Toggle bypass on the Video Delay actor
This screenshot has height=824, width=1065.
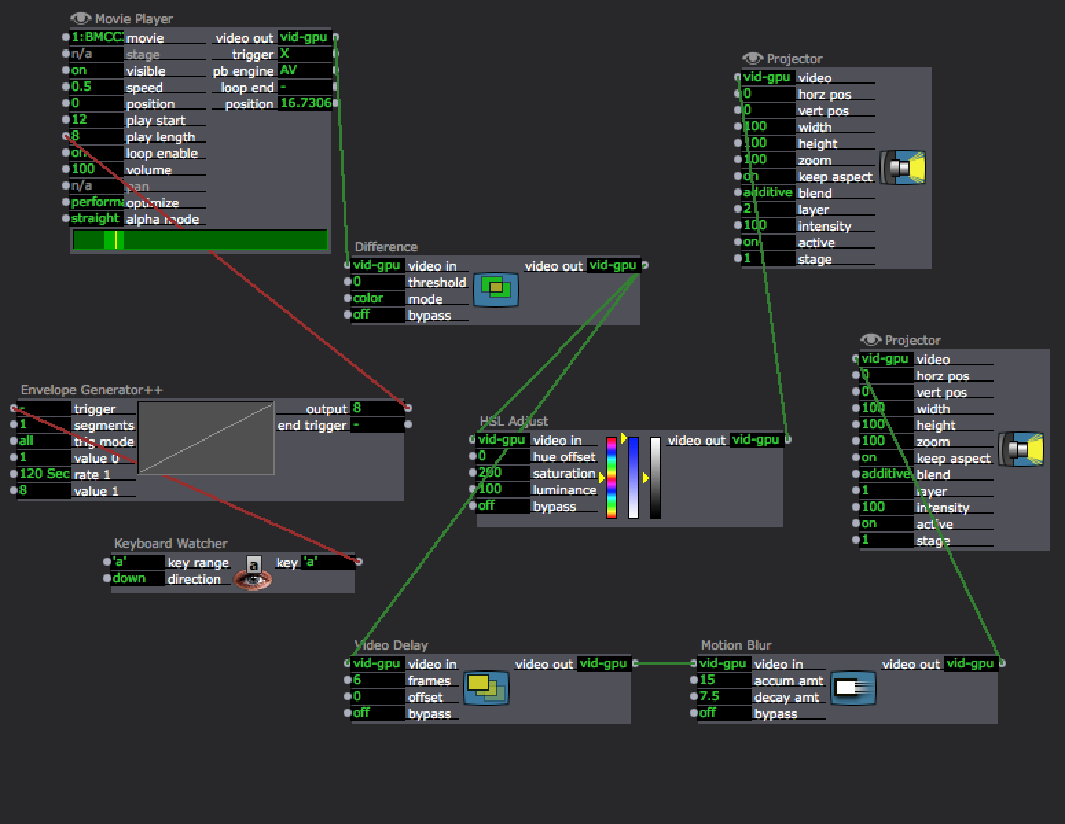[x=377, y=713]
